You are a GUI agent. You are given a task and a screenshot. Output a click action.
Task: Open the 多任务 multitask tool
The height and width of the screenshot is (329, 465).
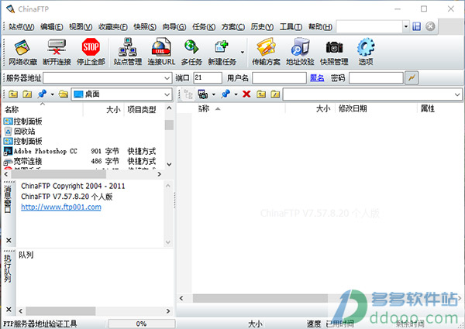click(191, 53)
